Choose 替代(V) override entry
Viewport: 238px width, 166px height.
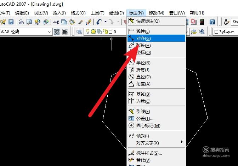tap(156, 160)
